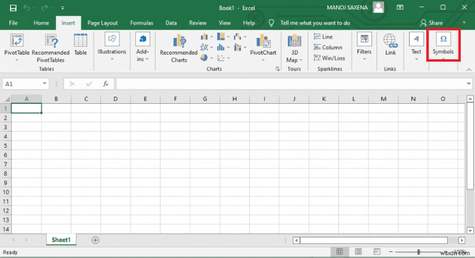Switch to the Page Layout tab
Screen dimensions: 475x258
coord(102,23)
